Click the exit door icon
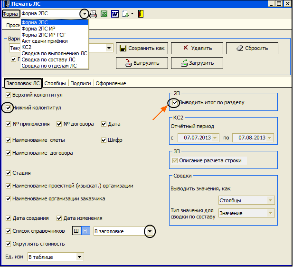Image resolution: width=293 pixels, height=267 pixels. pos(141,14)
